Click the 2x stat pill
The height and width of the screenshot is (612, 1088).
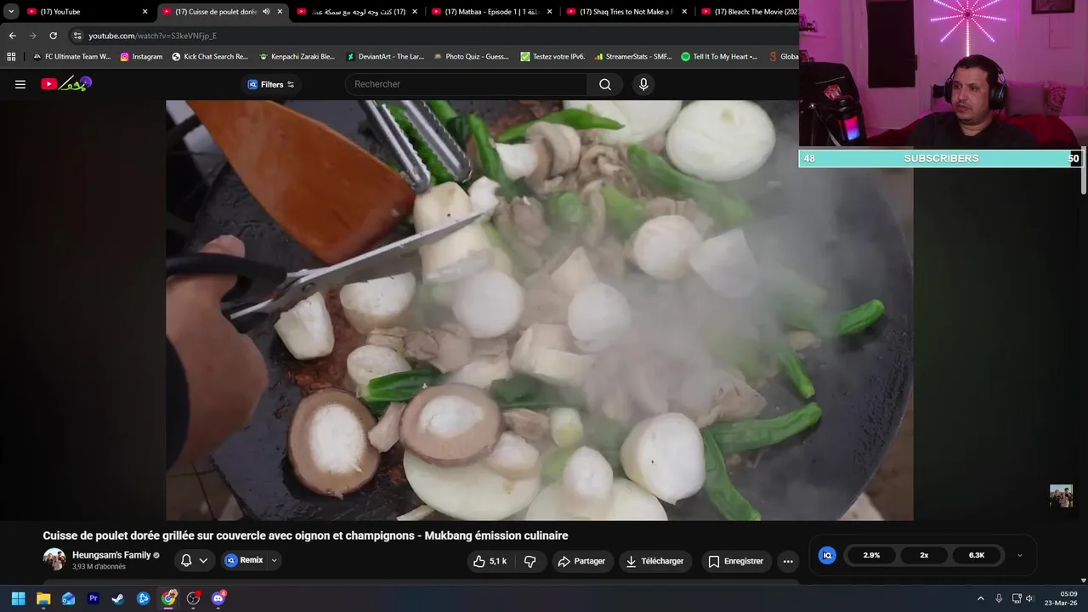pyautogui.click(x=924, y=555)
